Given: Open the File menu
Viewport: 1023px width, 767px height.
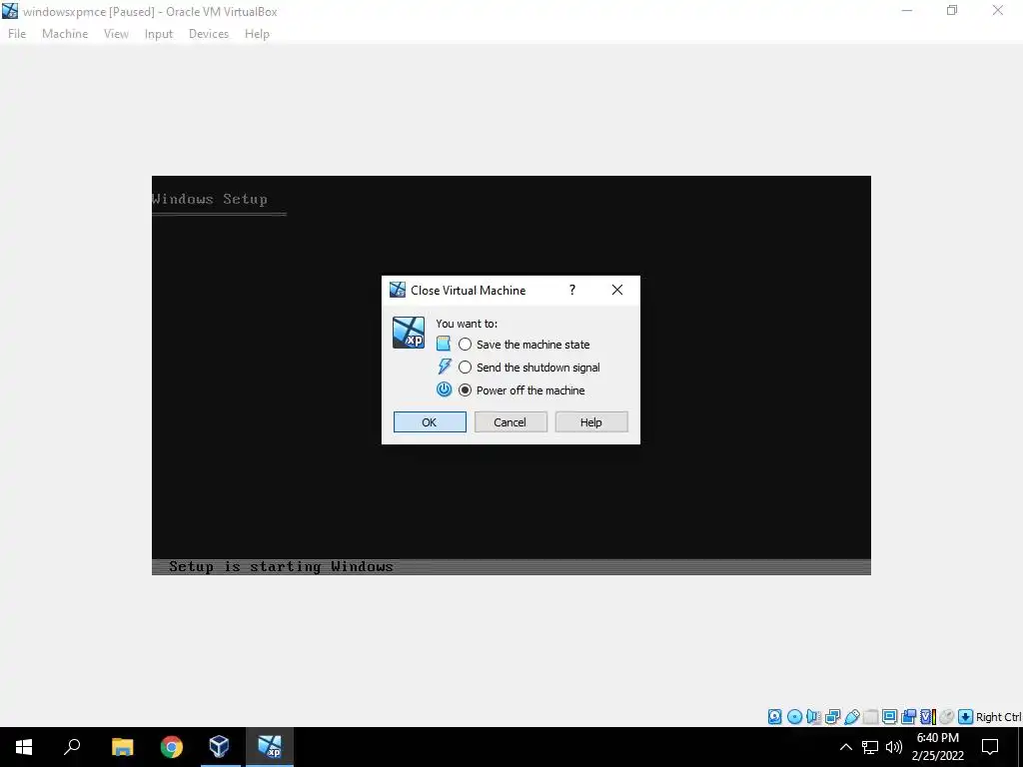Looking at the screenshot, I should tap(17, 34).
